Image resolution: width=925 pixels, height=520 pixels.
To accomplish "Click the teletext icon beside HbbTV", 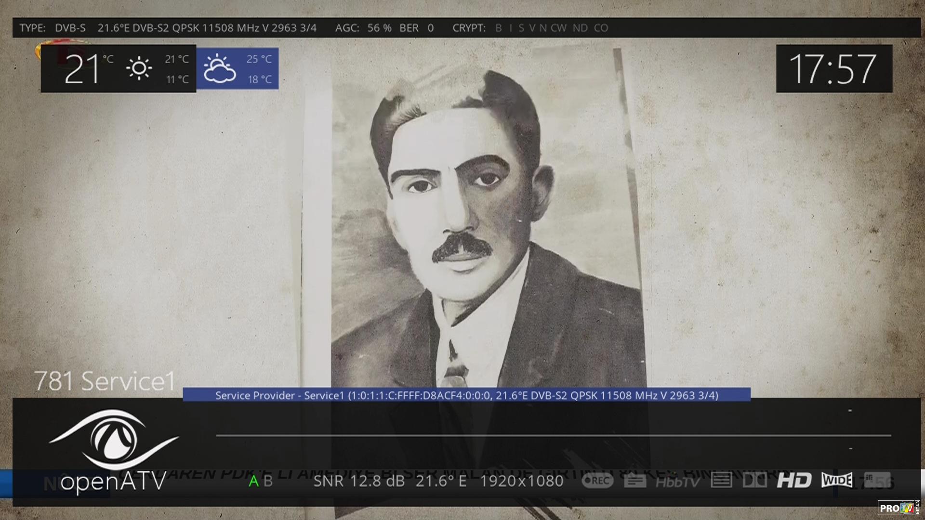I will click(x=721, y=480).
